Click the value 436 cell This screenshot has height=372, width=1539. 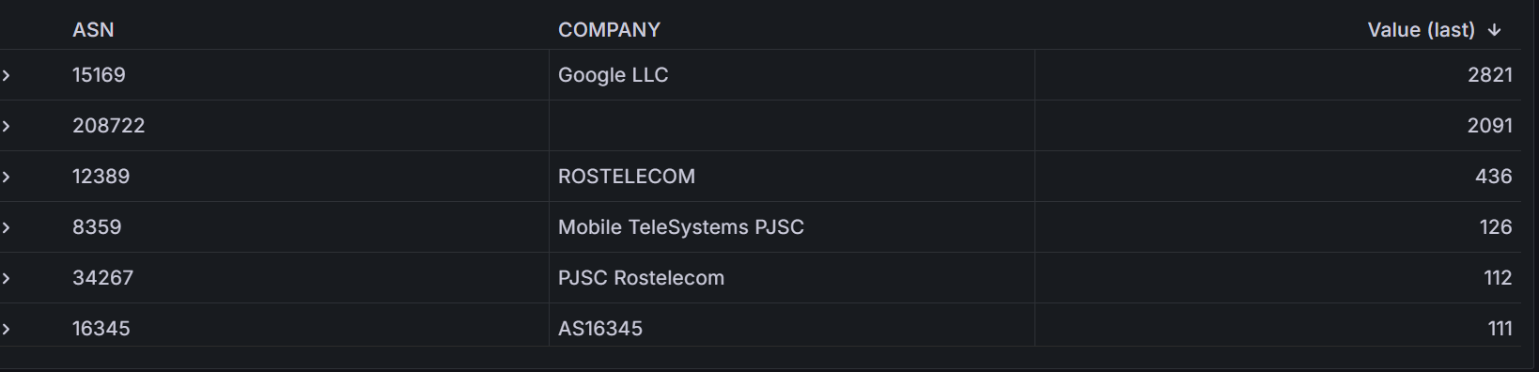coord(1278,177)
